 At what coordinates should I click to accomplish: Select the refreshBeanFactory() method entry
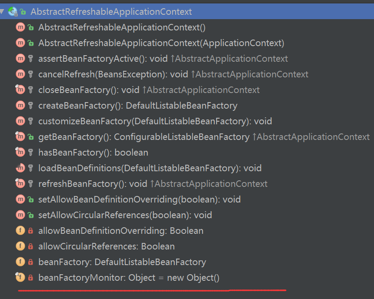92,184
